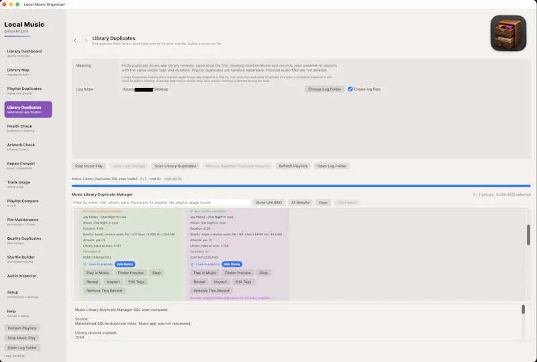
Task: Click Play in Music on lower-quality candidate
Action: tap(97, 273)
